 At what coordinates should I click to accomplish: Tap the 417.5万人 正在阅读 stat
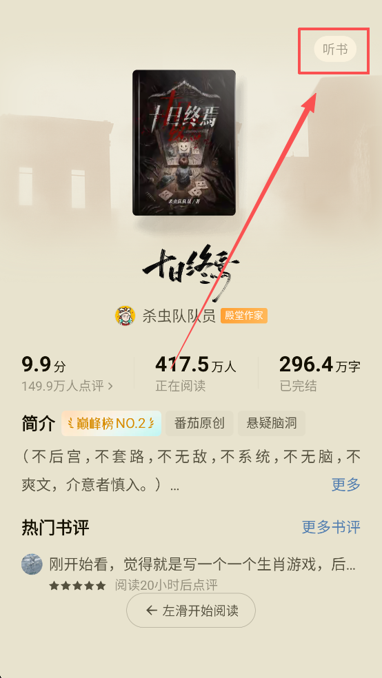[196, 373]
